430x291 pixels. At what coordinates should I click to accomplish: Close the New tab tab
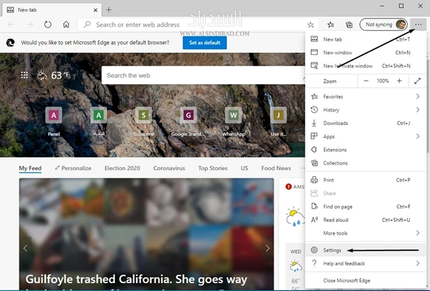tap(95, 10)
